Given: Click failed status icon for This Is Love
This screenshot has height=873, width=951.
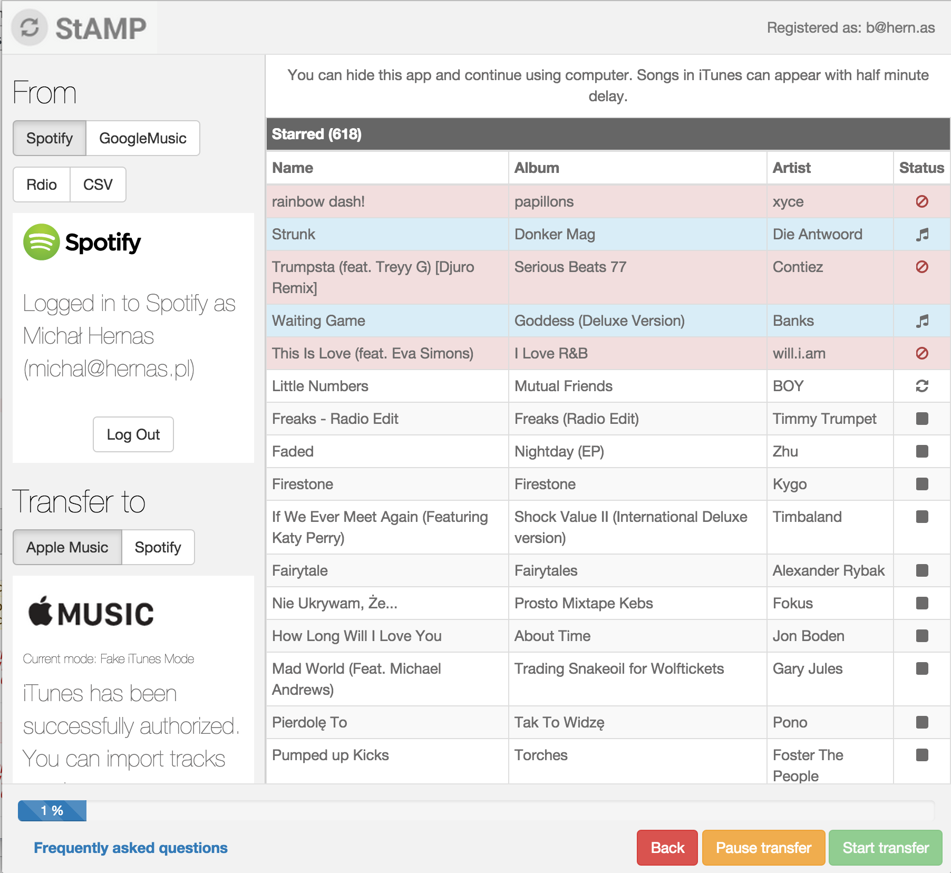Looking at the screenshot, I should pos(922,353).
